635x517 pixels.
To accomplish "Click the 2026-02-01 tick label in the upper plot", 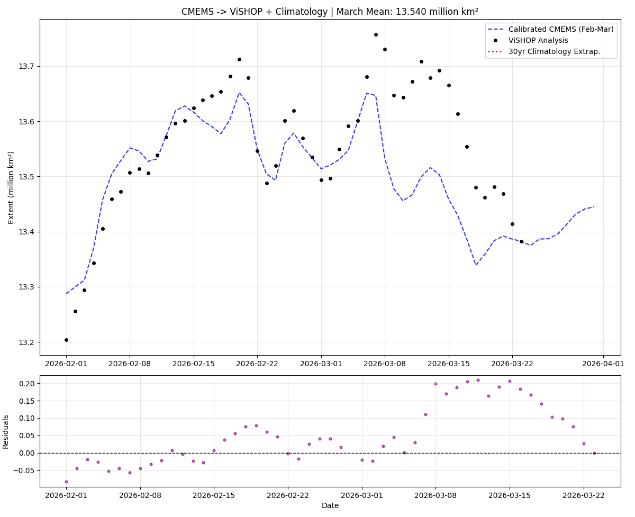I will (66, 364).
